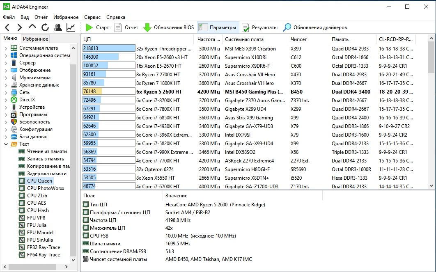Open the Справка menu

coord(116,17)
